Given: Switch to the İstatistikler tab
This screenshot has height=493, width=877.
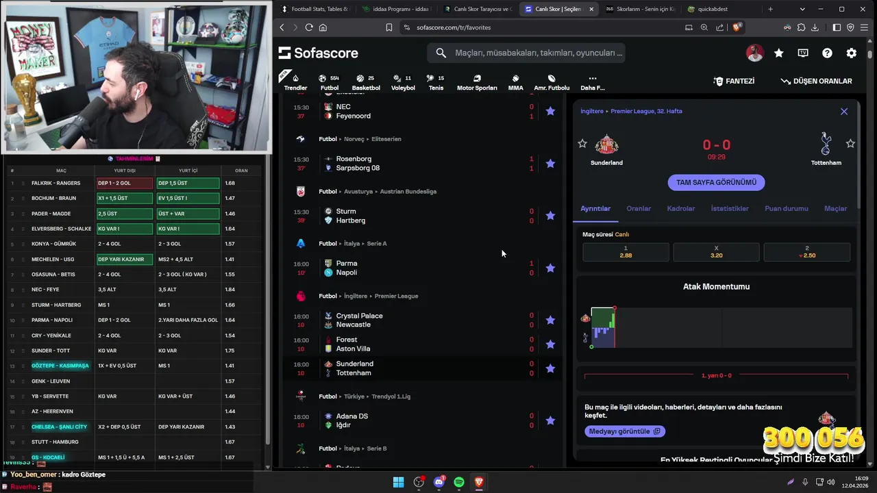Looking at the screenshot, I should (730, 208).
